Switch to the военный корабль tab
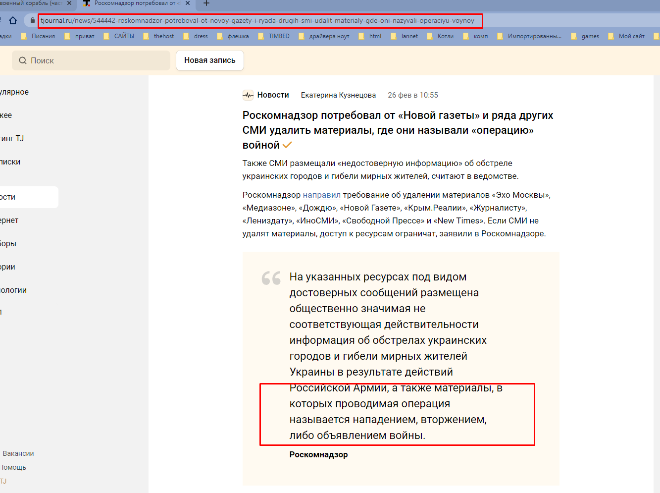660x493 pixels. (32, 3)
